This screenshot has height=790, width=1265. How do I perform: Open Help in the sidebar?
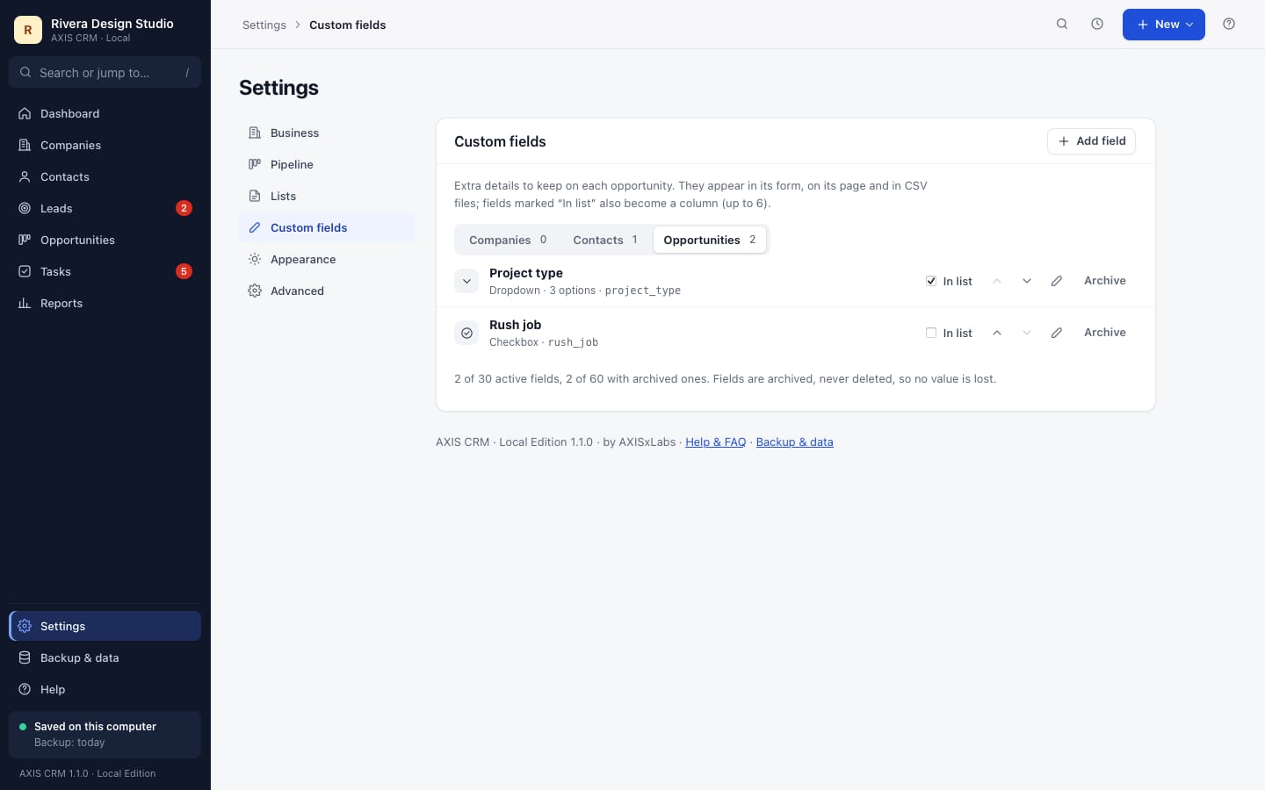point(105,689)
